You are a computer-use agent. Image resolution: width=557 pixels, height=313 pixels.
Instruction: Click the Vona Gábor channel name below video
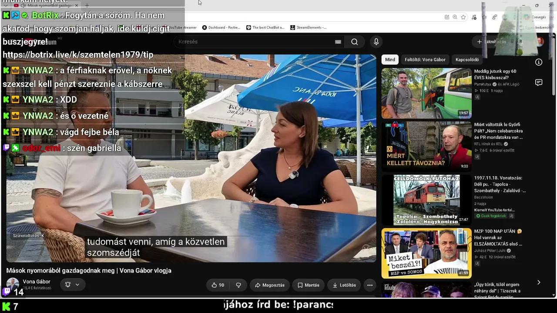[37, 282]
